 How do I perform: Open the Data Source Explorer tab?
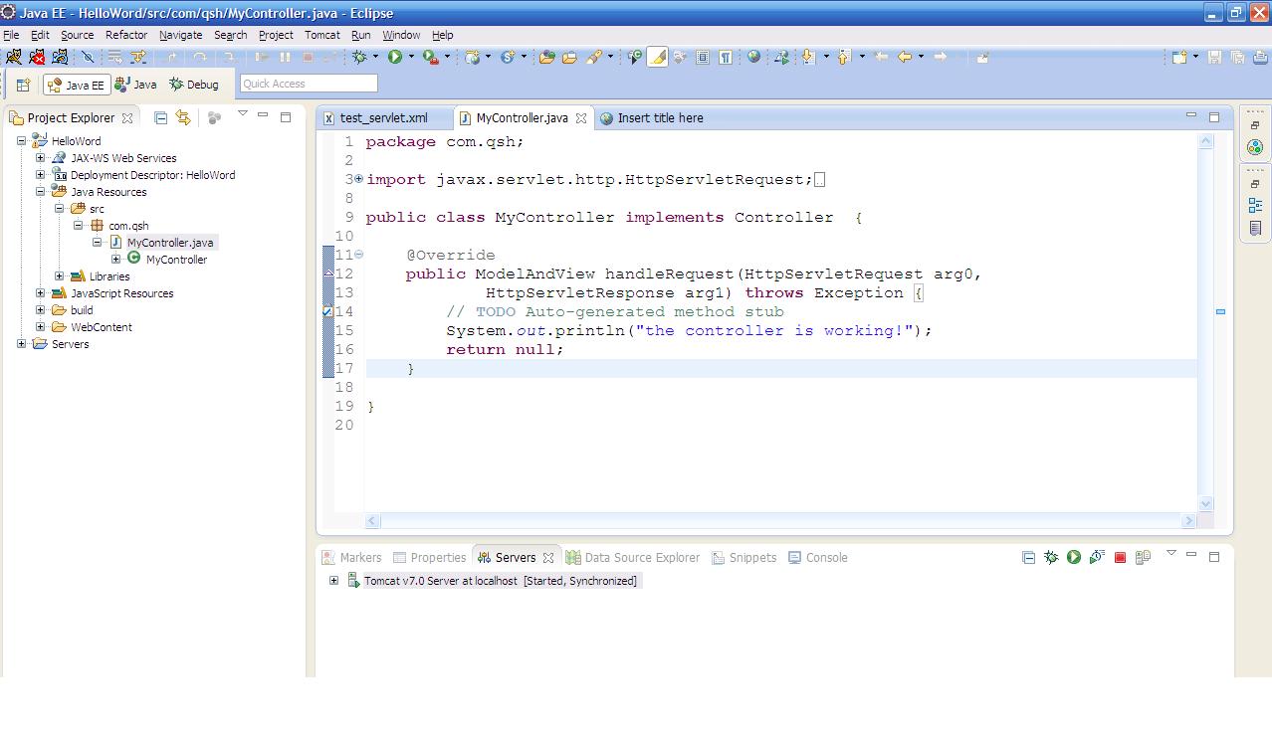[633, 557]
